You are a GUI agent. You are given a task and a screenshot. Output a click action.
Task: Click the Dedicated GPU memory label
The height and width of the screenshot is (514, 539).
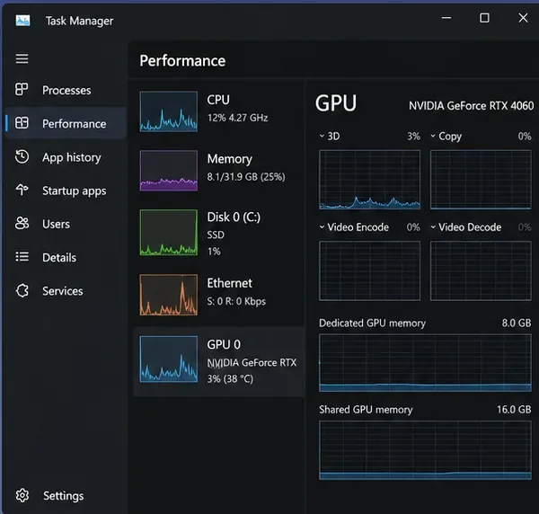[372, 323]
